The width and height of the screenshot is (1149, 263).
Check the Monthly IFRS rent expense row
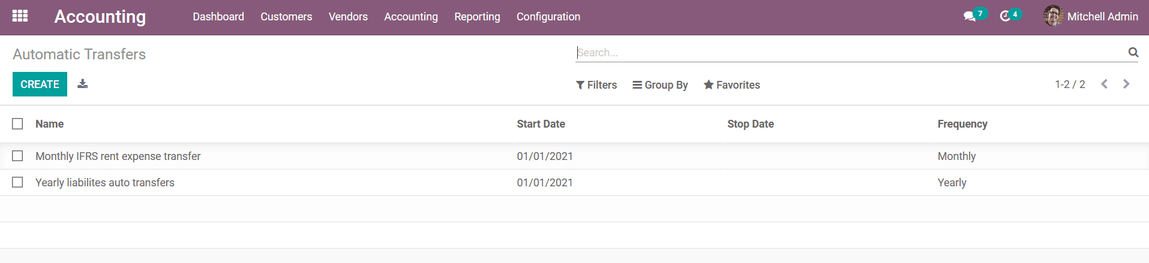point(17,156)
